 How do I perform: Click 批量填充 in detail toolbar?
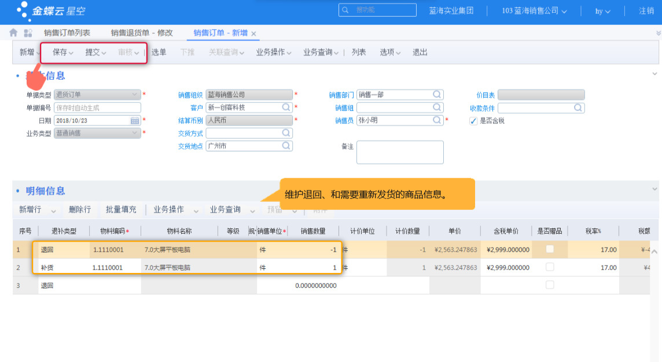(x=121, y=210)
